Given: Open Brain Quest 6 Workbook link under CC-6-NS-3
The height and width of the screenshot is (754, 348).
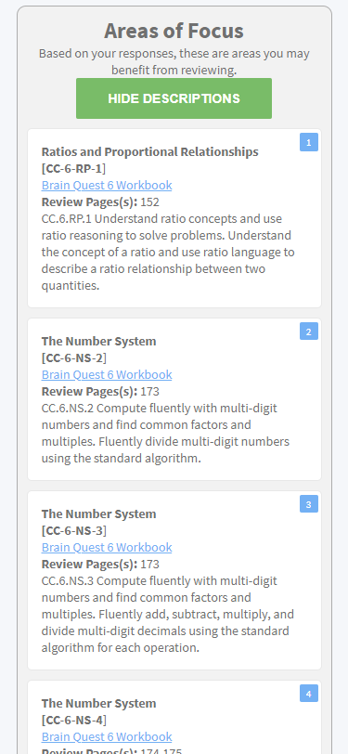Looking at the screenshot, I should click(x=107, y=547).
